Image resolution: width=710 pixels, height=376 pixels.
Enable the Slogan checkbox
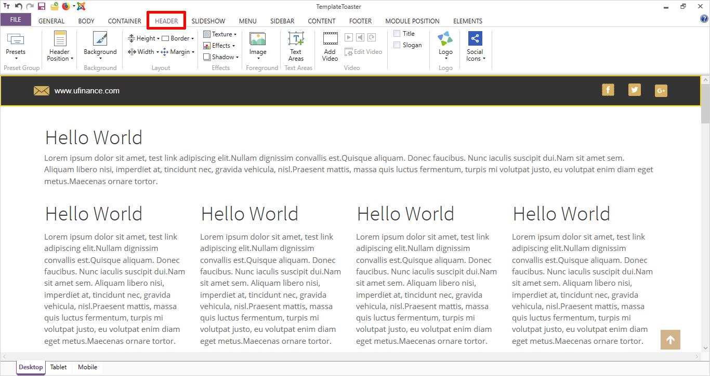397,45
